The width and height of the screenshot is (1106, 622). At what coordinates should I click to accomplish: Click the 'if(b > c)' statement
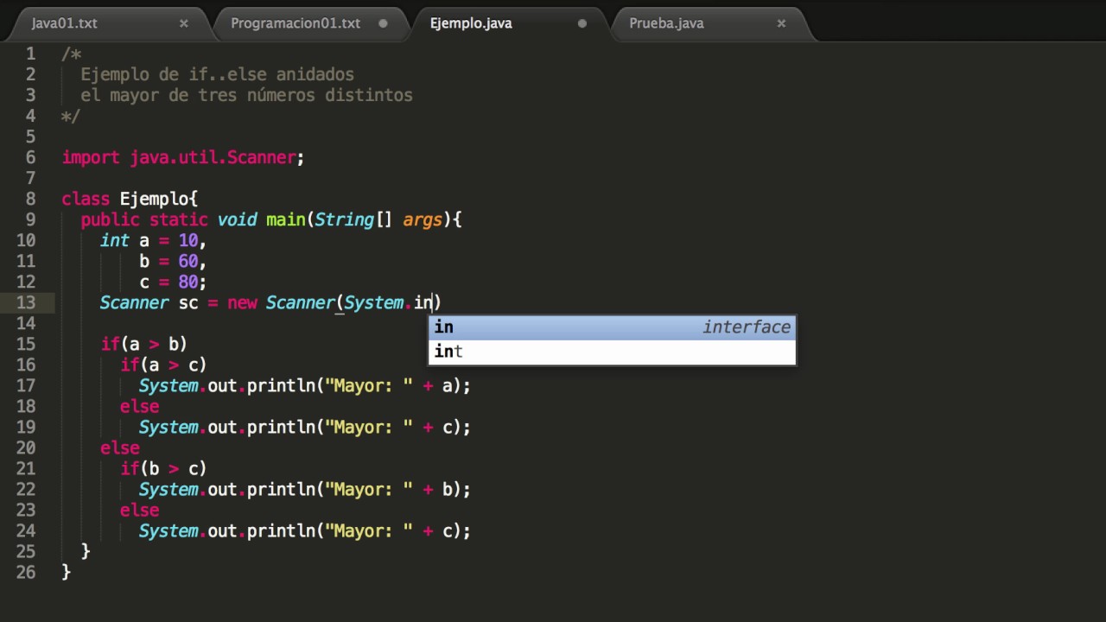[163, 468]
